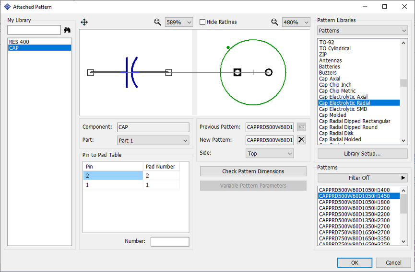Click the pan/move arrows icon above the component preview
This screenshot has width=415, height=272.
(84, 22)
